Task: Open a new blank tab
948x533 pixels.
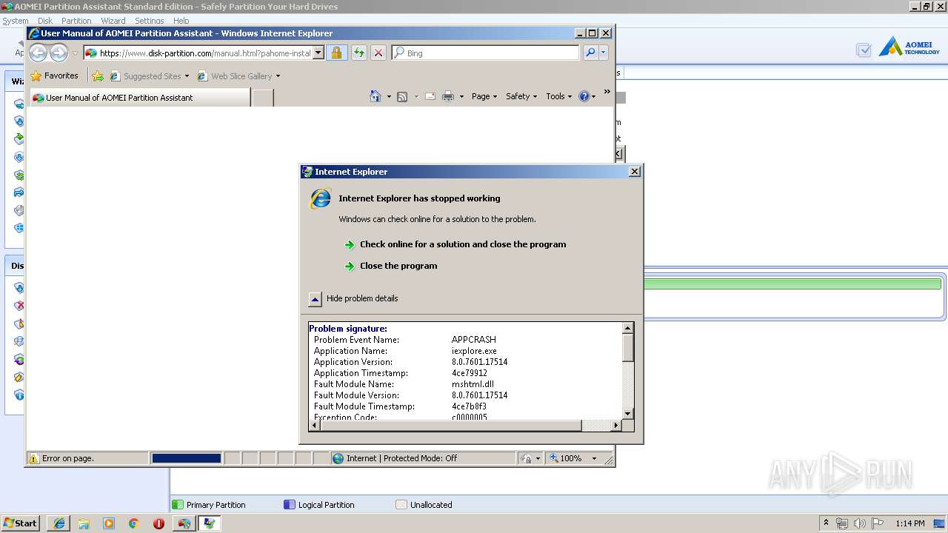Action: click(x=262, y=98)
